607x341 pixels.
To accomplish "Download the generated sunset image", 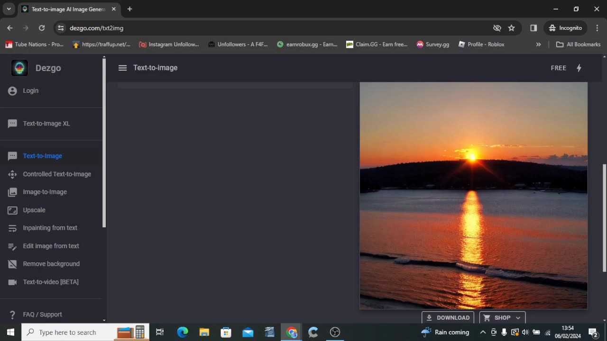I will coord(448,318).
